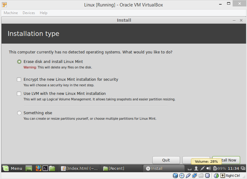Click the VirtualBox optical disc icon
Image resolution: width=247 pixels, height=179 pixels.
click(x=182, y=176)
